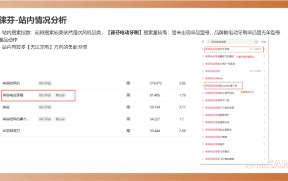Click the 徕芬电动牙刷 search input box
288x181 pixels.
point(232,42)
